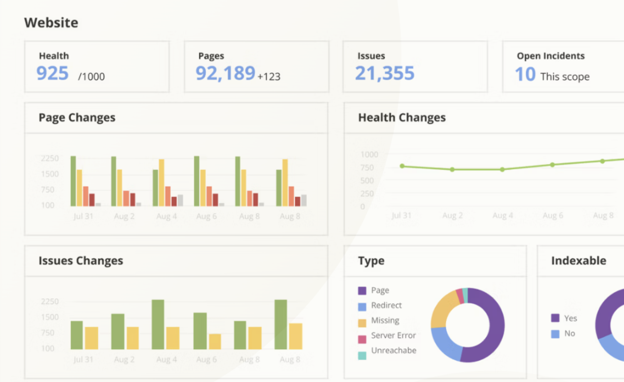Toggle the No legend item in Indexable
The height and width of the screenshot is (382, 624).
tap(569, 333)
